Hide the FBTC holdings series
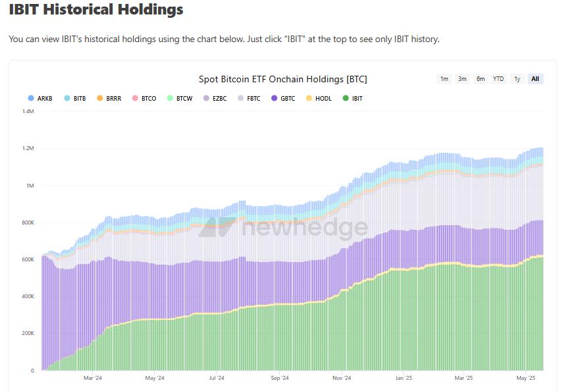 241,97
